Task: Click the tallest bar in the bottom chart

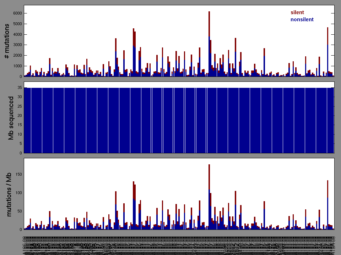Action: click(x=209, y=197)
